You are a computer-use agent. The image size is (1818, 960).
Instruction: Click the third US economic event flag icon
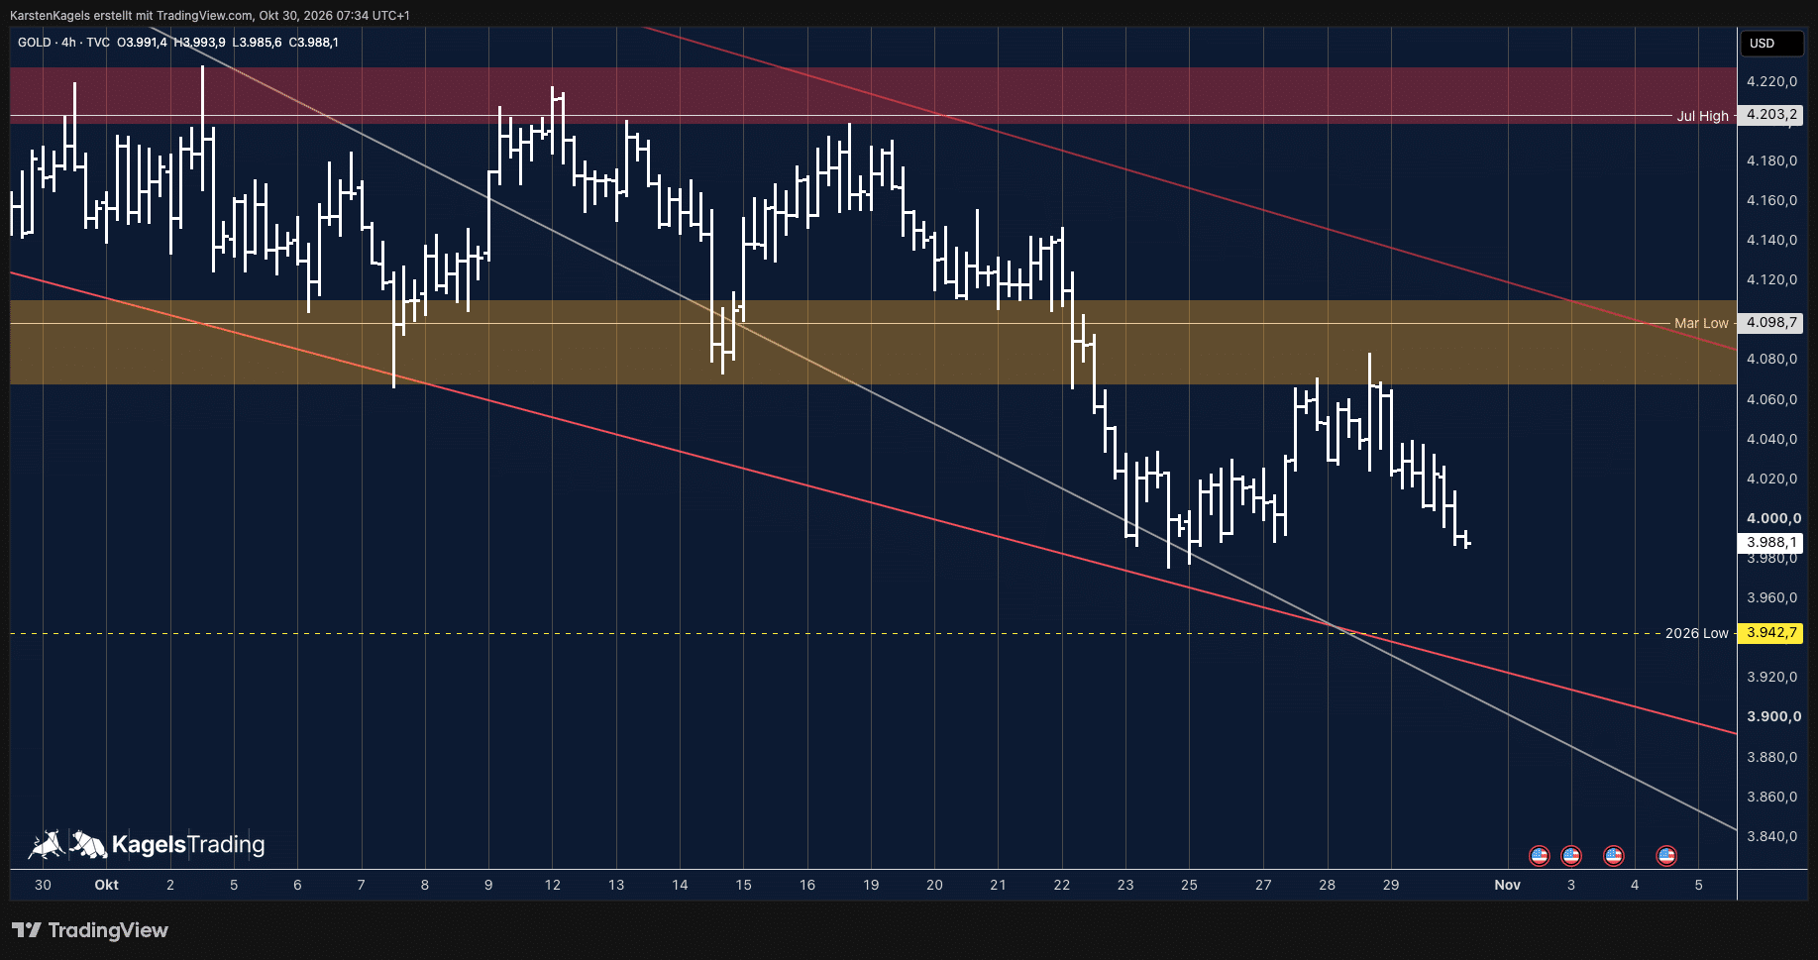pyautogui.click(x=1613, y=856)
